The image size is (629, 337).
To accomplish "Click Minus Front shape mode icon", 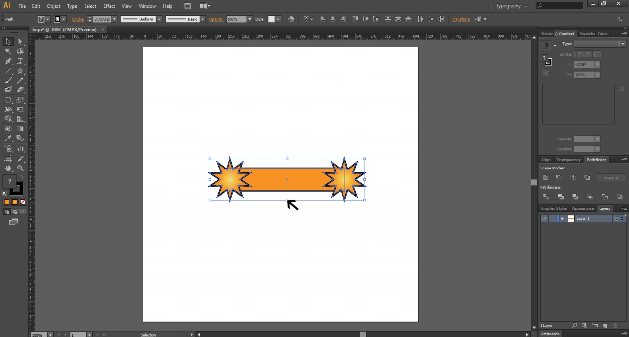I will coord(559,177).
